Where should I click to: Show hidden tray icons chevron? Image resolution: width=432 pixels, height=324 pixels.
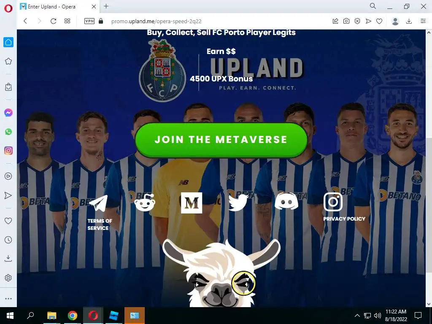[x=357, y=316]
